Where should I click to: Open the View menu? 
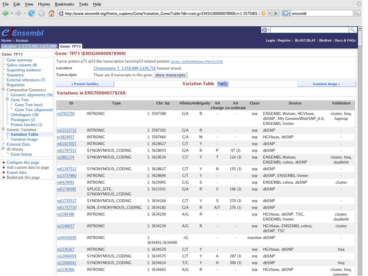29,4
